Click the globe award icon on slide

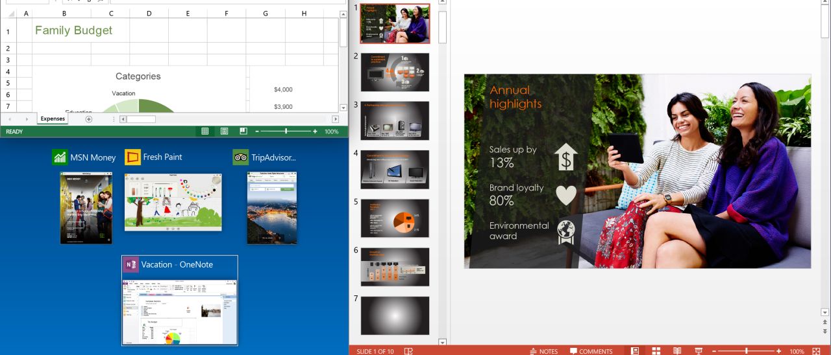coord(566,232)
